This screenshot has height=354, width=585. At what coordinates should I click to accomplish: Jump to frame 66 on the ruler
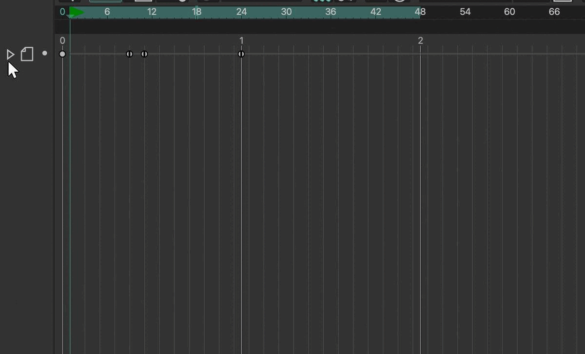554,12
